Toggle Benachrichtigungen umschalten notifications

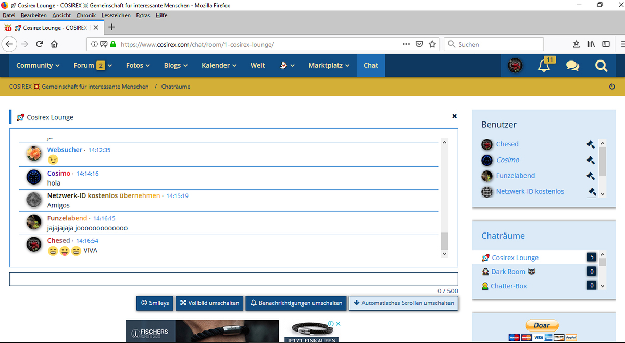coord(296,303)
